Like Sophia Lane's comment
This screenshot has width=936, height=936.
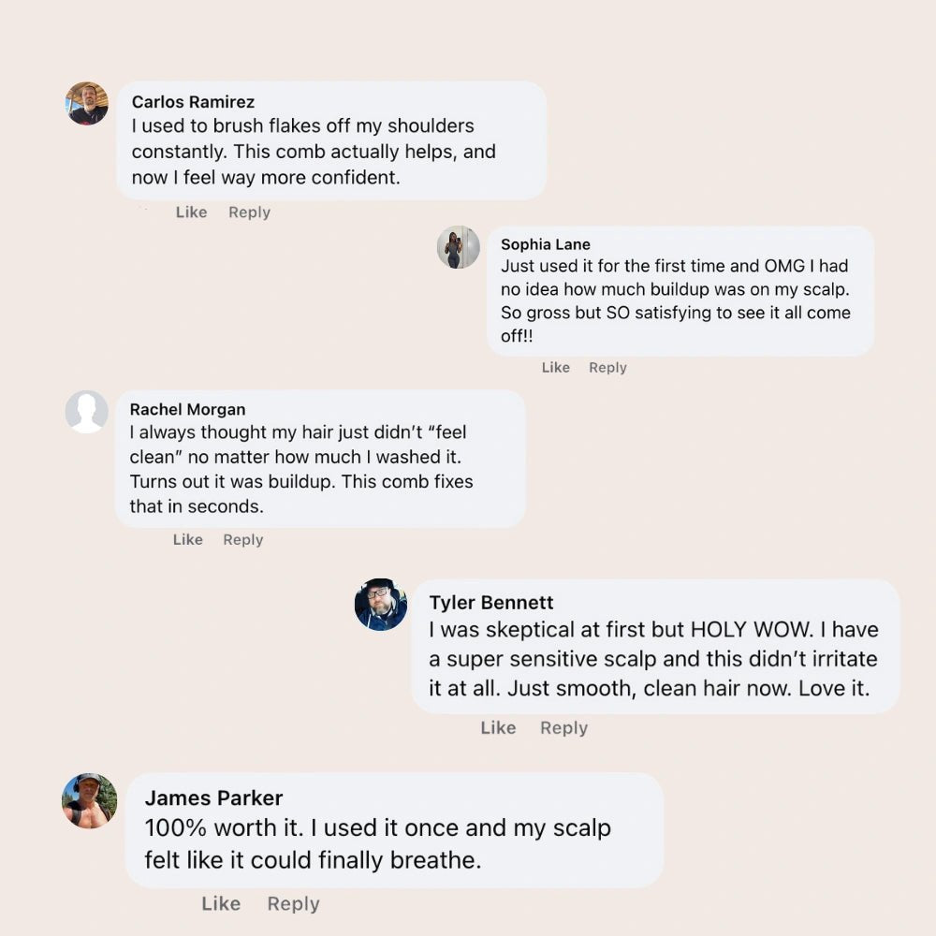pos(555,368)
